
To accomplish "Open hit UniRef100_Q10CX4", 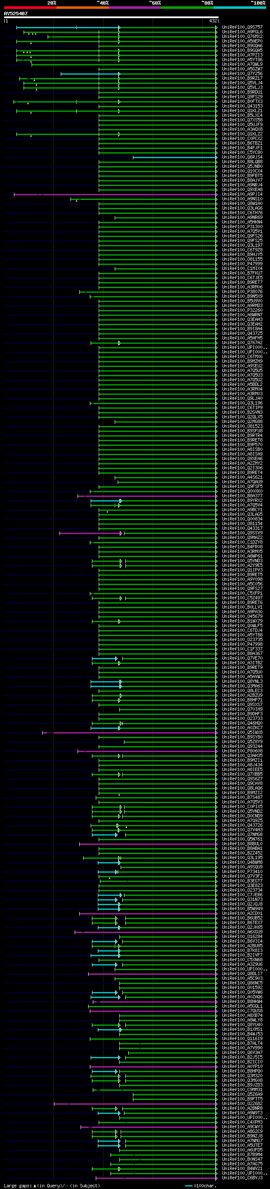I will pos(242,171).
